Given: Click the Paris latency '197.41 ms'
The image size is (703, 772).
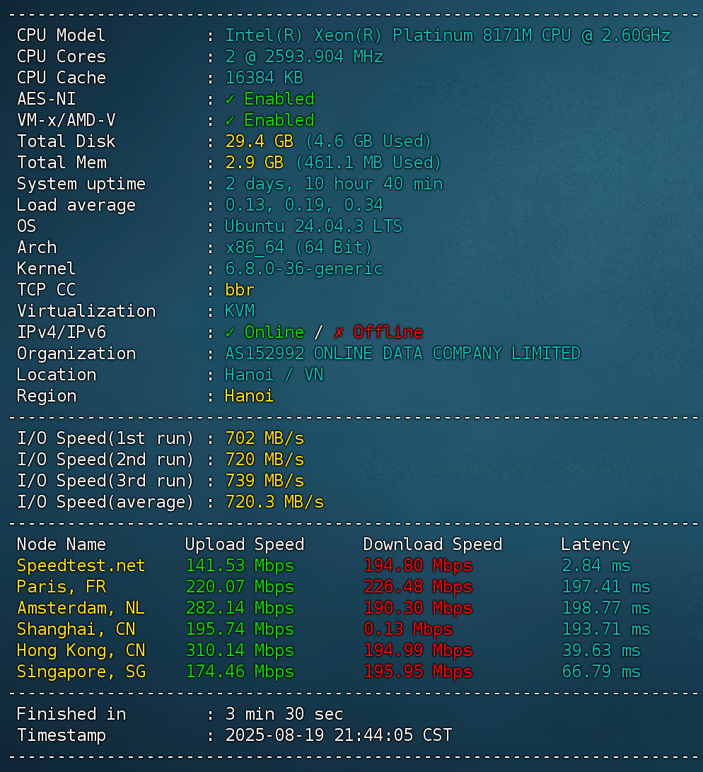Looking at the screenshot, I should point(606,586).
